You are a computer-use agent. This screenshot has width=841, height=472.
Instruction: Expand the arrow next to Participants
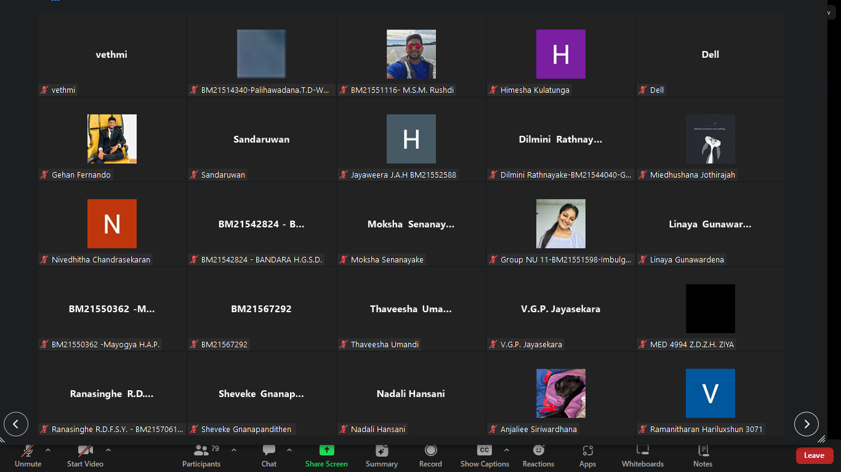coord(234,450)
